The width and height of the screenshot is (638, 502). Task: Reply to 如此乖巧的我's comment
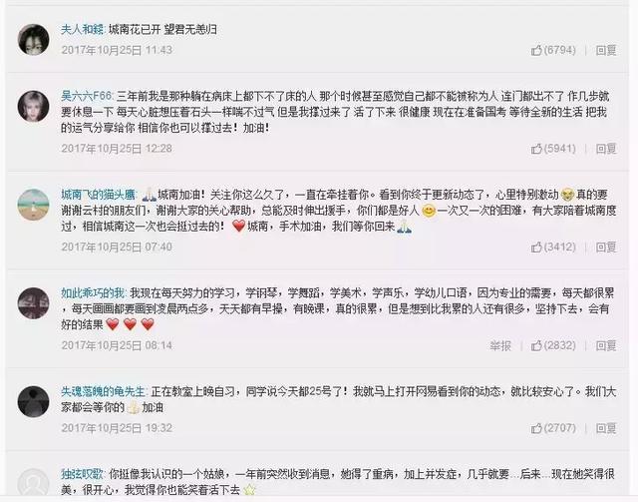[x=606, y=345]
